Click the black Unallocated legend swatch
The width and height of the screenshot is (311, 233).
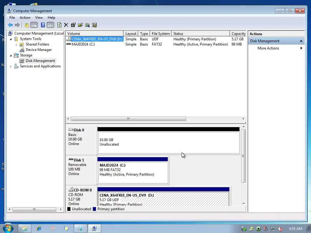point(69,209)
